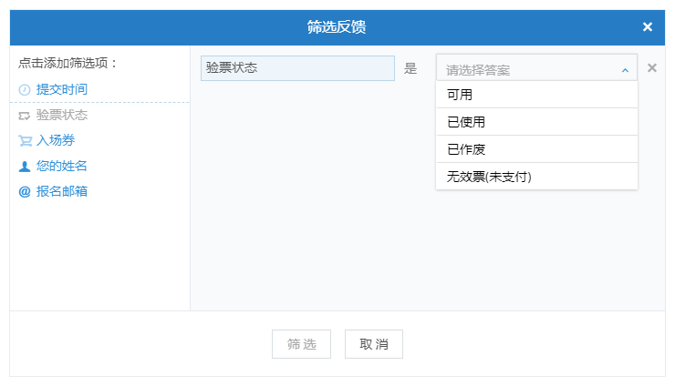675x386 pixels.
Task: Click the ticket icon beside 验票状态
Action: click(x=25, y=116)
